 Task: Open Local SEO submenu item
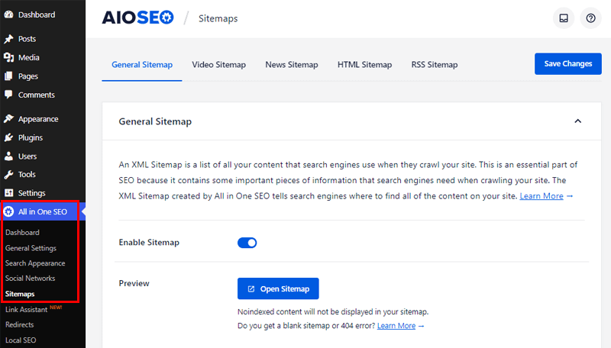click(21, 340)
